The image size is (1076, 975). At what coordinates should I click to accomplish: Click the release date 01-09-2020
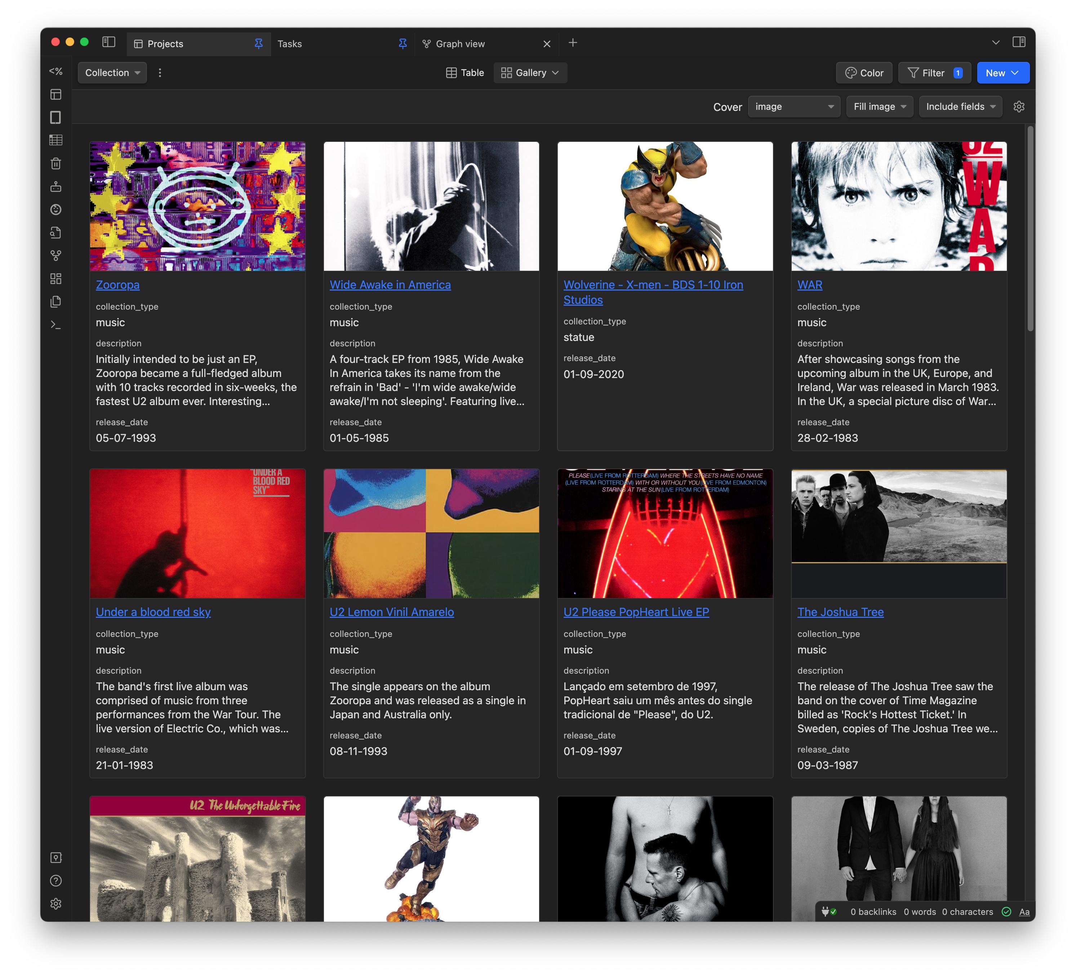pyautogui.click(x=593, y=374)
